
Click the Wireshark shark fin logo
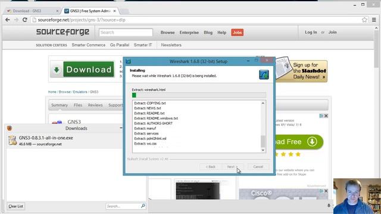tap(264, 74)
